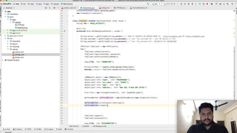
Task: Expand the manifests folder arrow
Action: (6, 14)
